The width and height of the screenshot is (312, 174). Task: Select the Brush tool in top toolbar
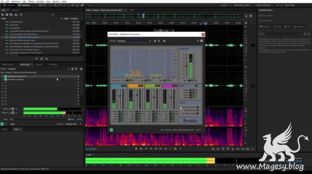pyautogui.click(x=78, y=5)
